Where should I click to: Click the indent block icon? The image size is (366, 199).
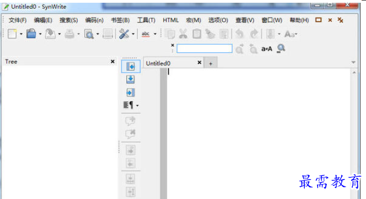(131, 150)
